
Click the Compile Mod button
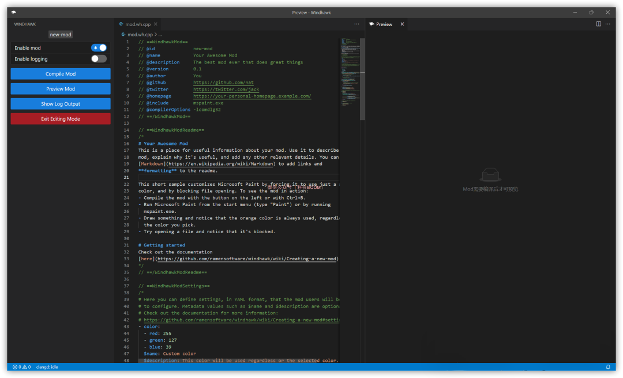click(x=61, y=74)
